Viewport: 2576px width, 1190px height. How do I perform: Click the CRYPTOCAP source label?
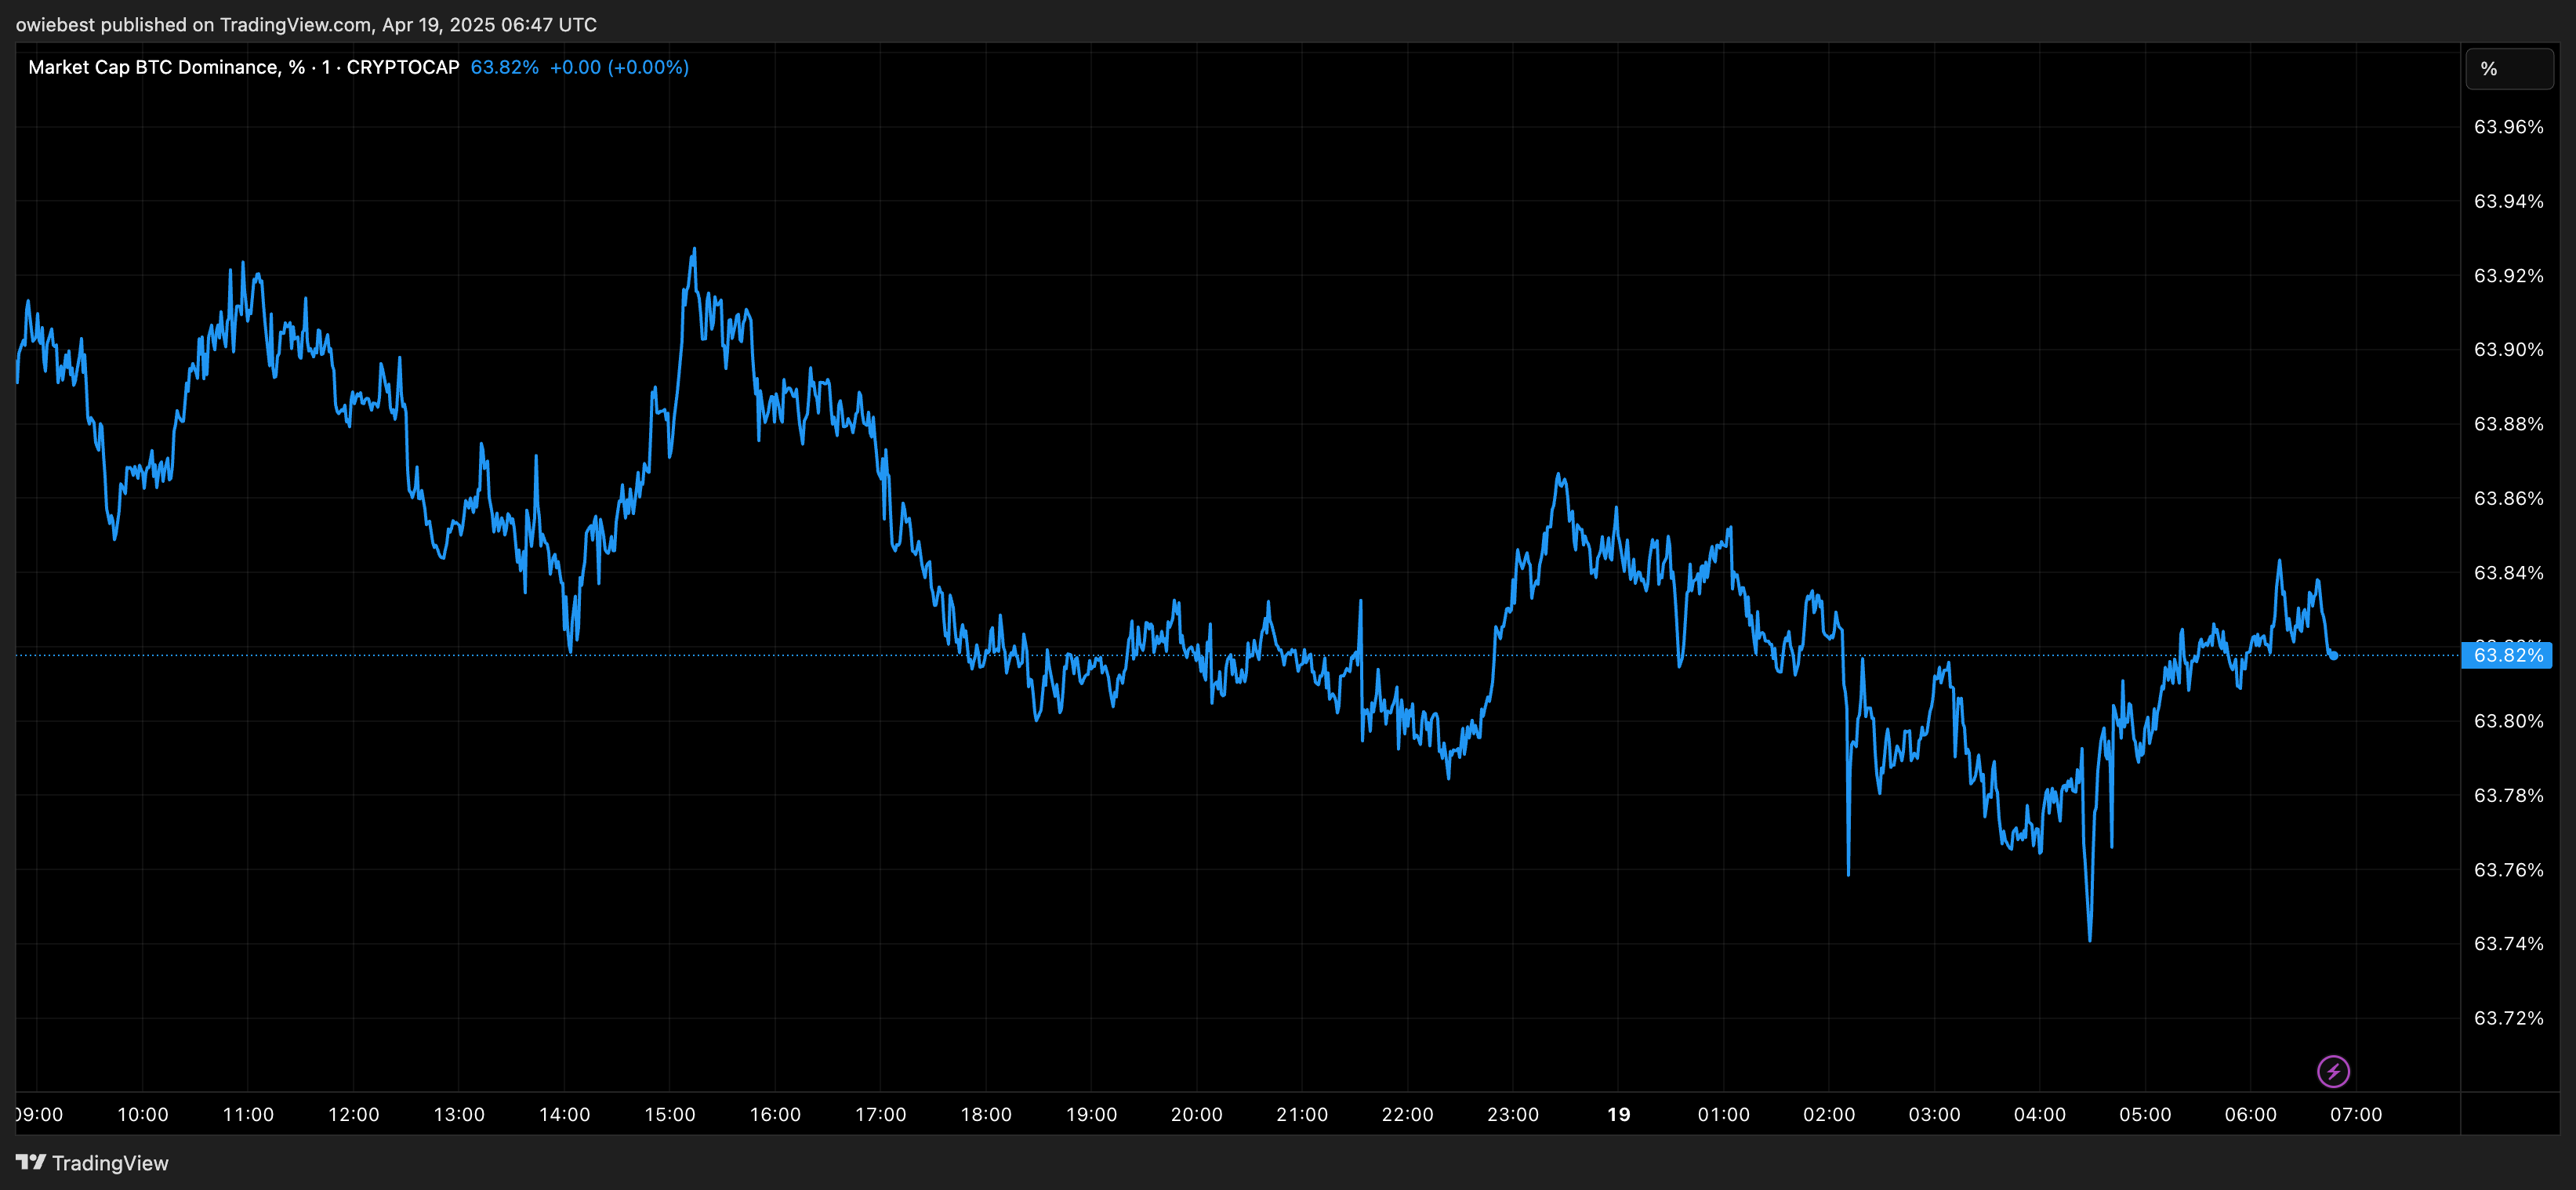coord(402,67)
